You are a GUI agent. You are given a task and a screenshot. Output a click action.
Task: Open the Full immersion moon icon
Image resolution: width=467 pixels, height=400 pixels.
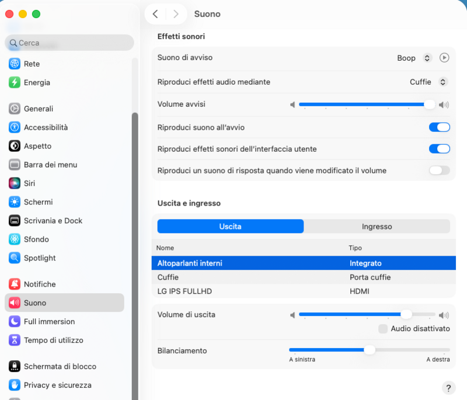[x=15, y=322]
